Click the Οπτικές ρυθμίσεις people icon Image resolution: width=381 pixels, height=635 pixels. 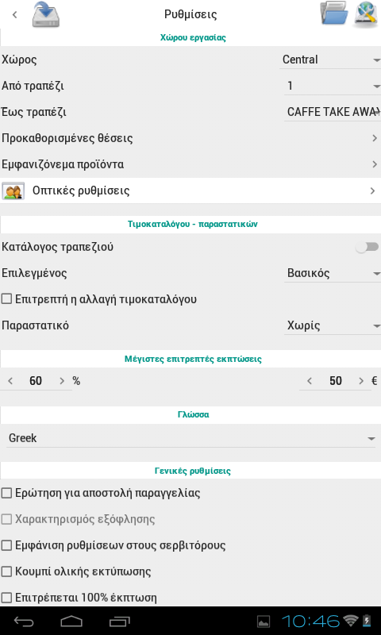coord(13,190)
